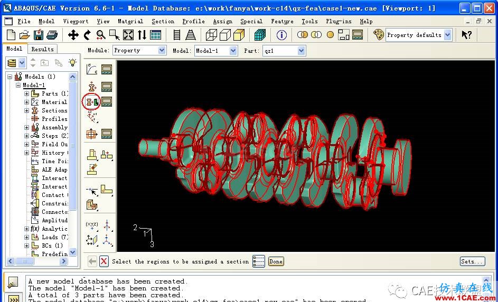
Task: Click the Create Profile icon
Action: 92,134
